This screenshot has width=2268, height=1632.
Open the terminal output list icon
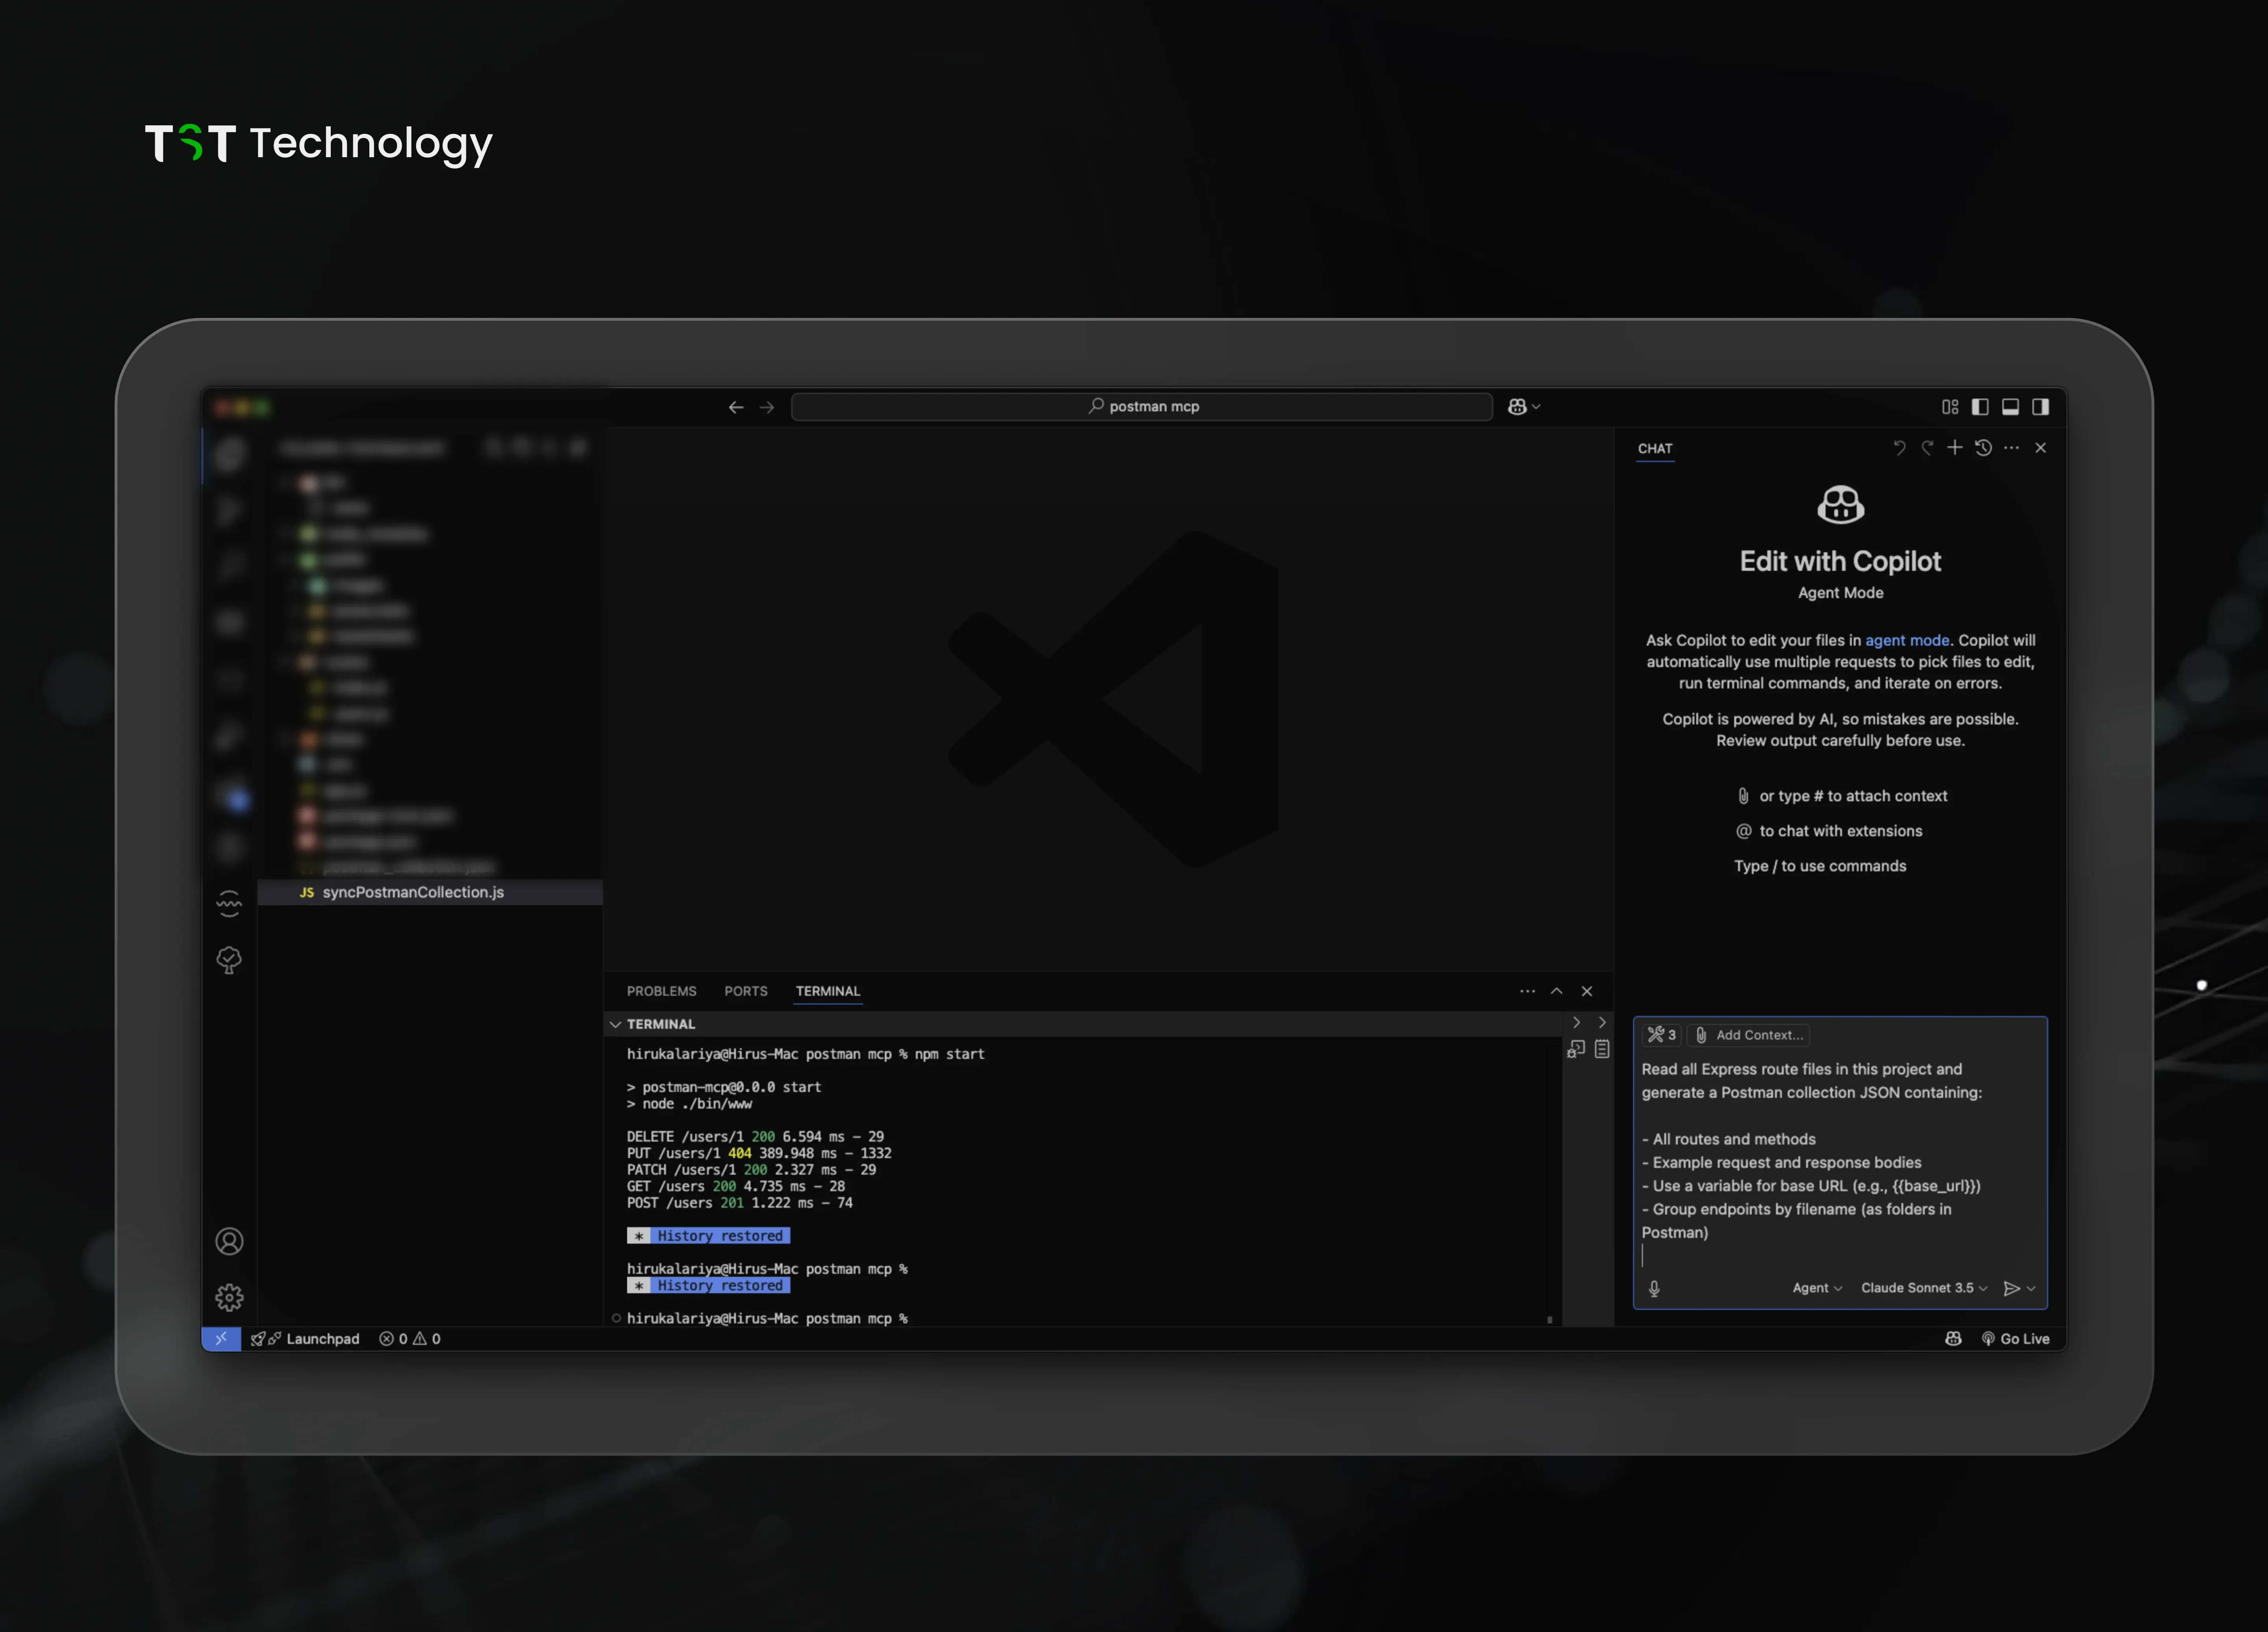[1602, 1049]
